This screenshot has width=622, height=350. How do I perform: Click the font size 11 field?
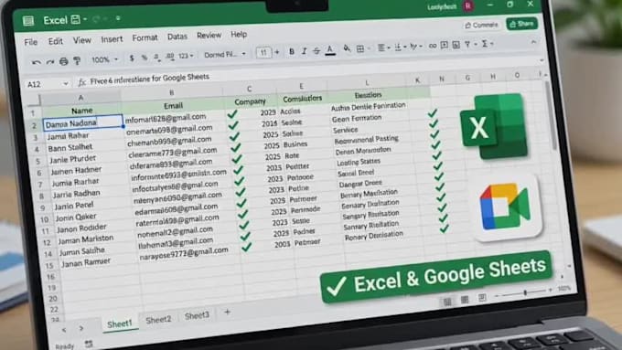pos(263,53)
